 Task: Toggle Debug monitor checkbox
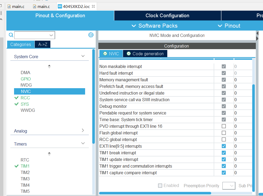[x=223, y=106]
